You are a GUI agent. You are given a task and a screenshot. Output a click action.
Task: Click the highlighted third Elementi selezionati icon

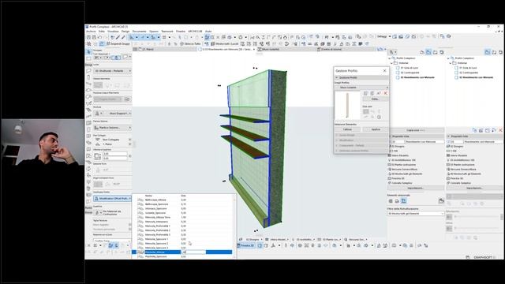403,201
